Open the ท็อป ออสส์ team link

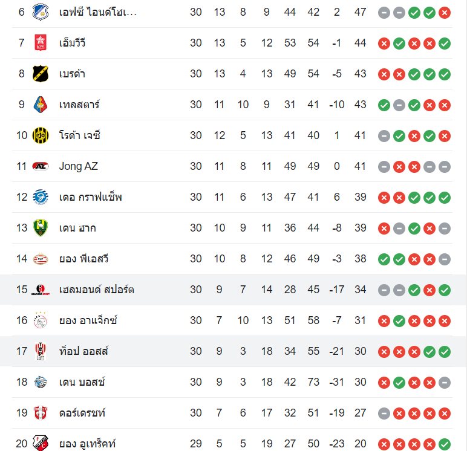pyautogui.click(x=83, y=351)
